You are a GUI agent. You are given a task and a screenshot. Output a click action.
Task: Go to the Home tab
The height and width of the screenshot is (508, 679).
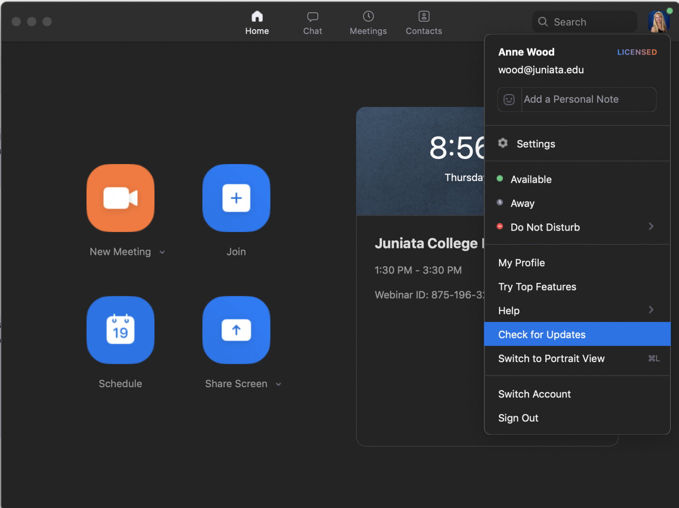(257, 23)
